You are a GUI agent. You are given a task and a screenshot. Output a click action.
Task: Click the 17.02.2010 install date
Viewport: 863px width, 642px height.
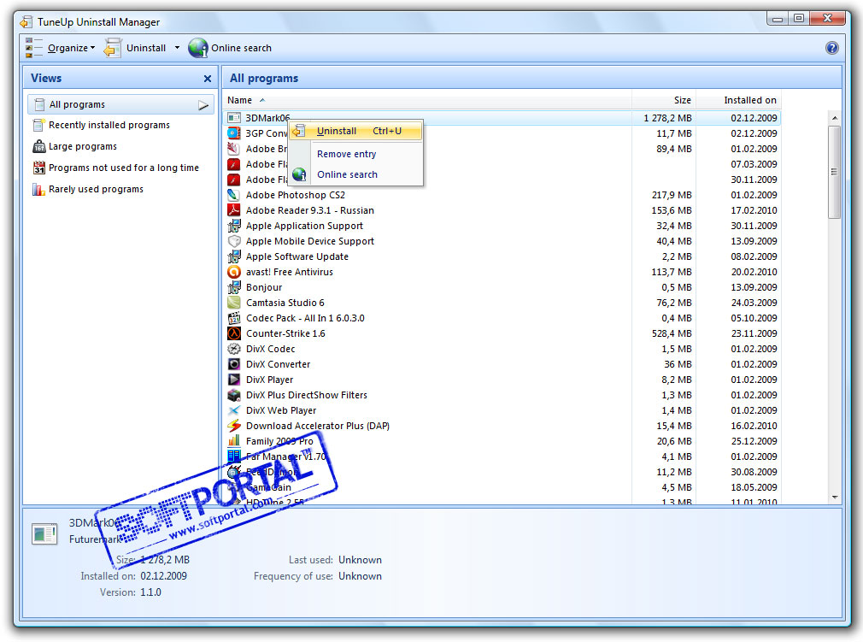[754, 210]
